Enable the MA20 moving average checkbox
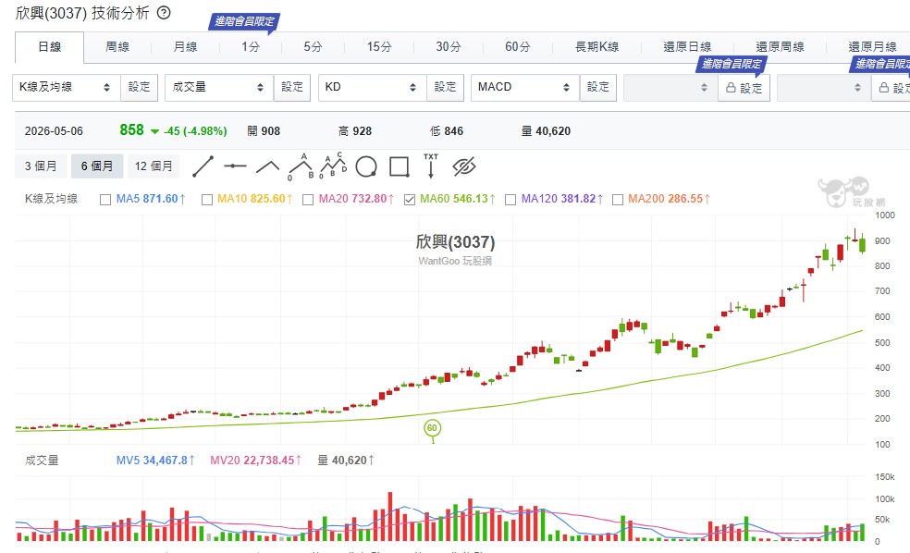 point(308,200)
